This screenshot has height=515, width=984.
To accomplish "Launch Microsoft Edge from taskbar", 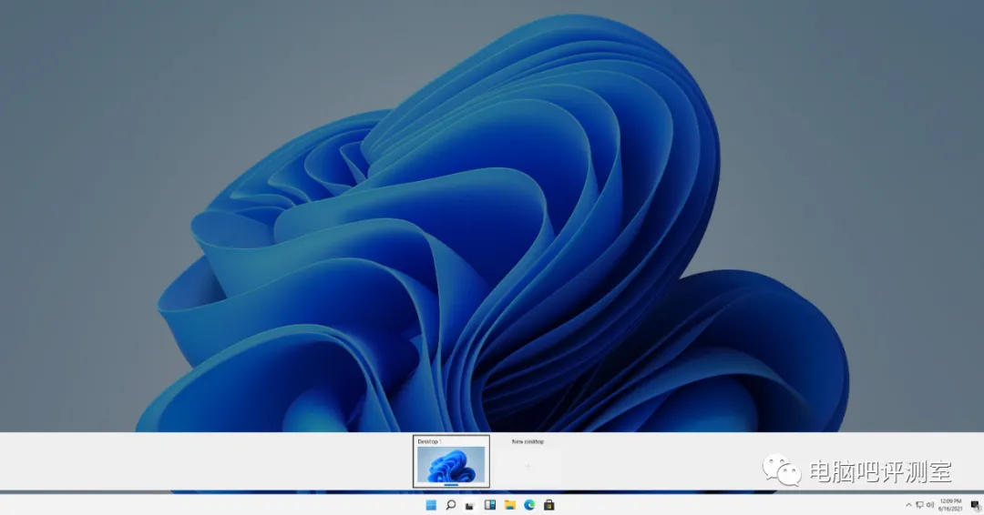I will coord(529,505).
